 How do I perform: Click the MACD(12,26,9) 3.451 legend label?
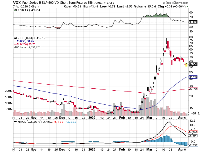[35, 122]
